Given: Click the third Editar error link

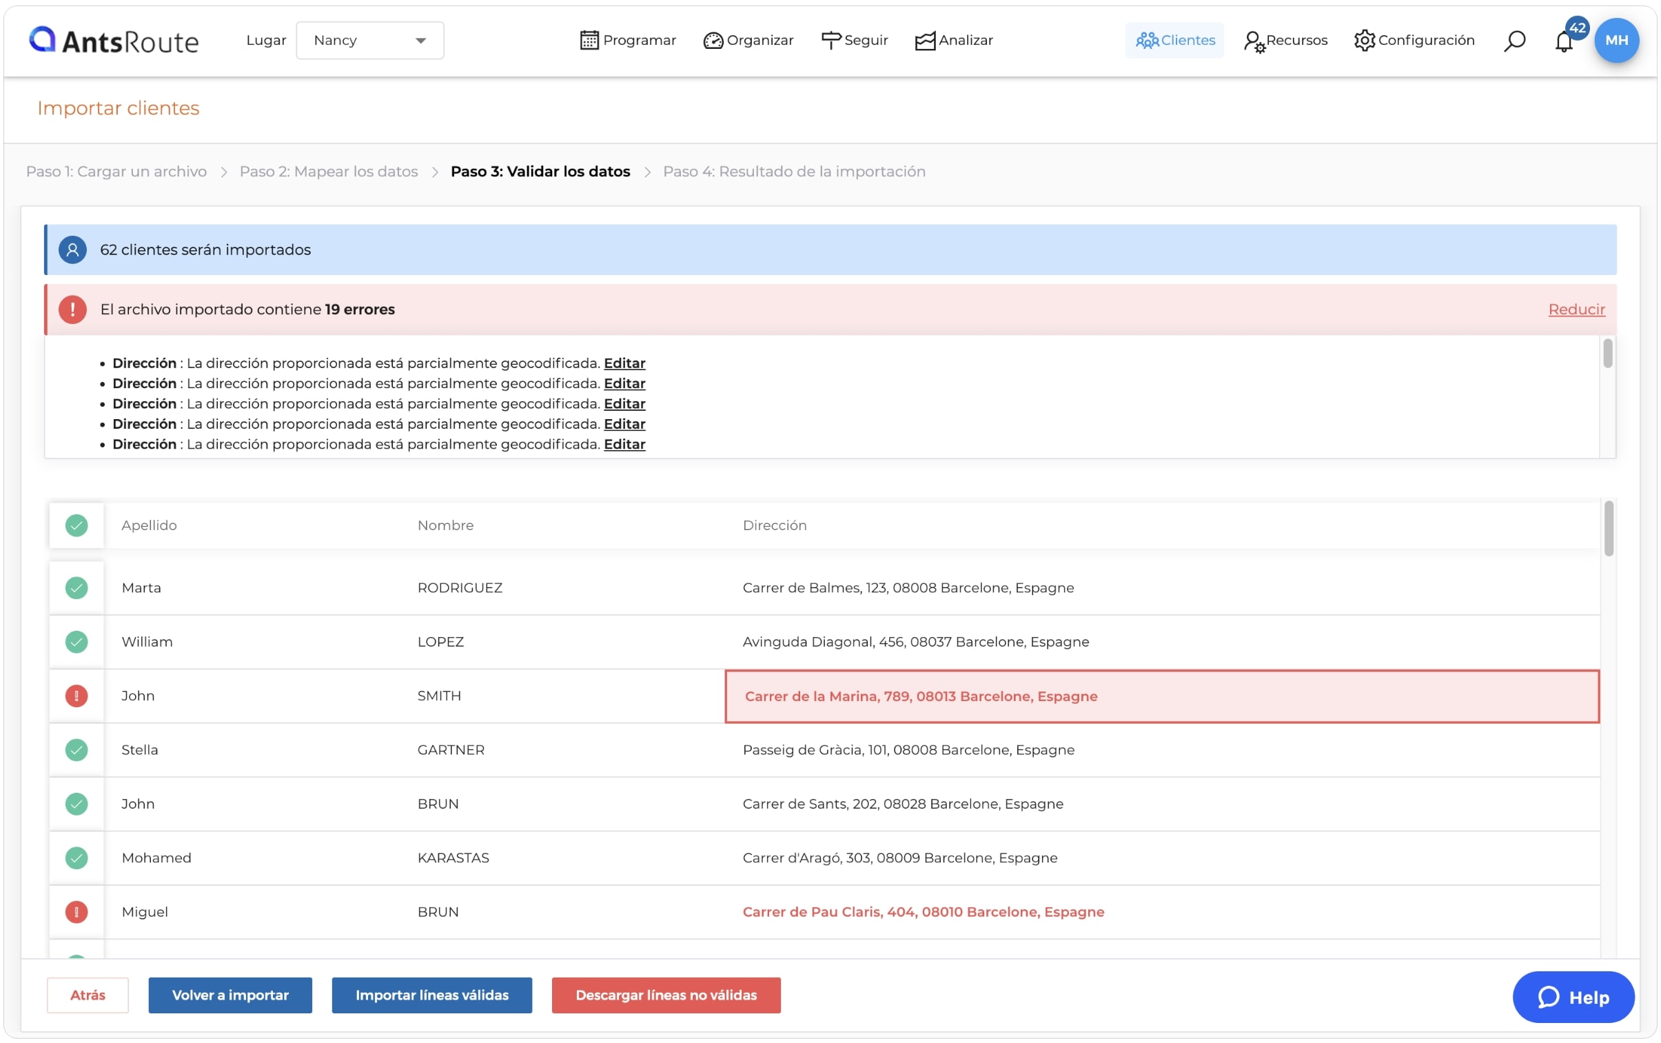Looking at the screenshot, I should tap(624, 403).
